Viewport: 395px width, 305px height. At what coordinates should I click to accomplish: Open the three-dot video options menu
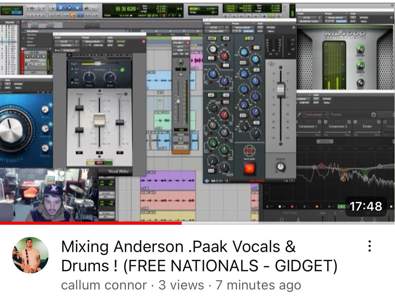tap(369, 246)
